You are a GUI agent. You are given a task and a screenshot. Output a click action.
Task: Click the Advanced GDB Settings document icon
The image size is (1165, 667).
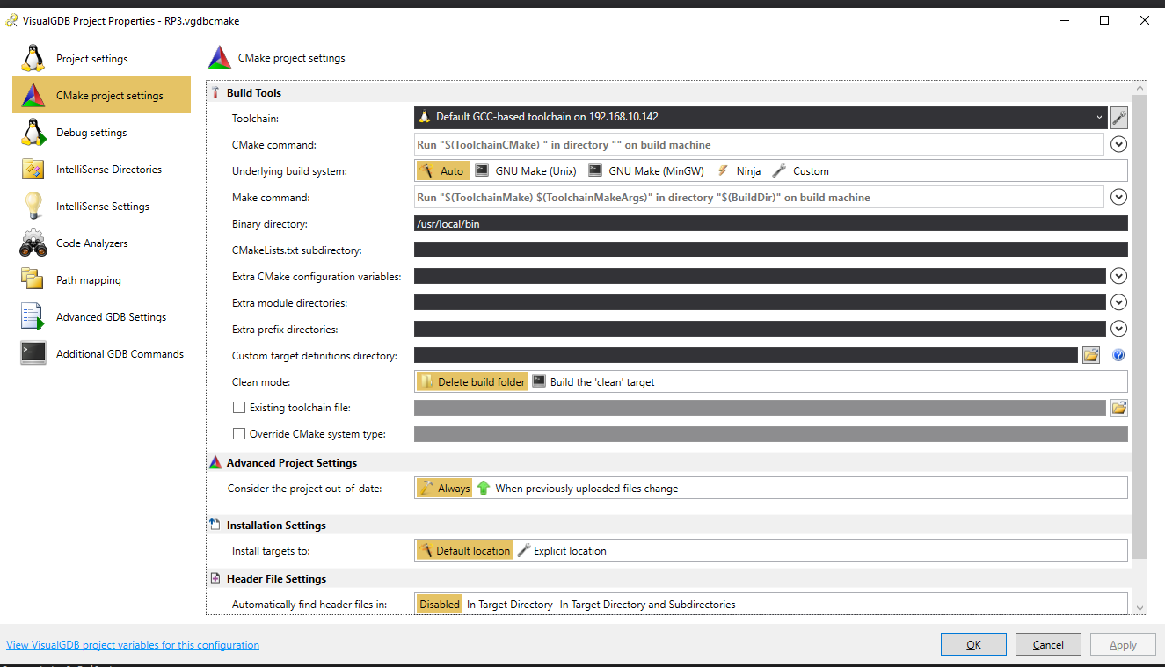point(33,317)
